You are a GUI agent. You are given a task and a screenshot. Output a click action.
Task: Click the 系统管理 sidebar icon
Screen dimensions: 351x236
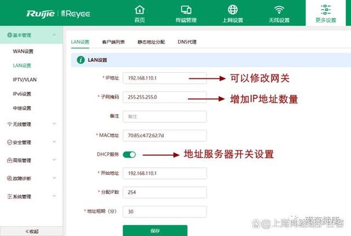[x=9, y=196]
